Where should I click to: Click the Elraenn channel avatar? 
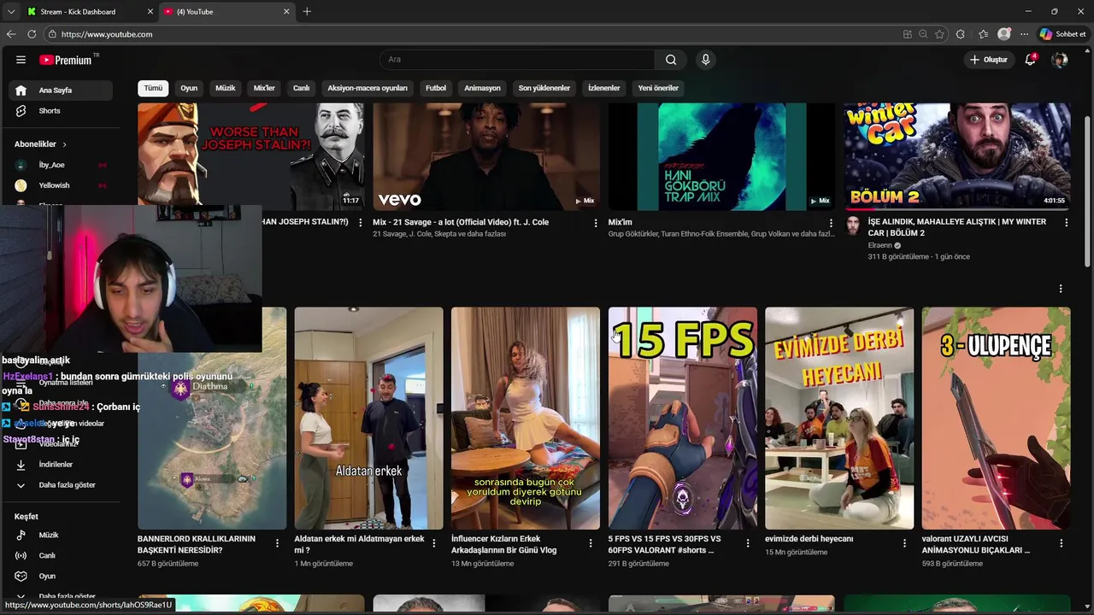853,225
